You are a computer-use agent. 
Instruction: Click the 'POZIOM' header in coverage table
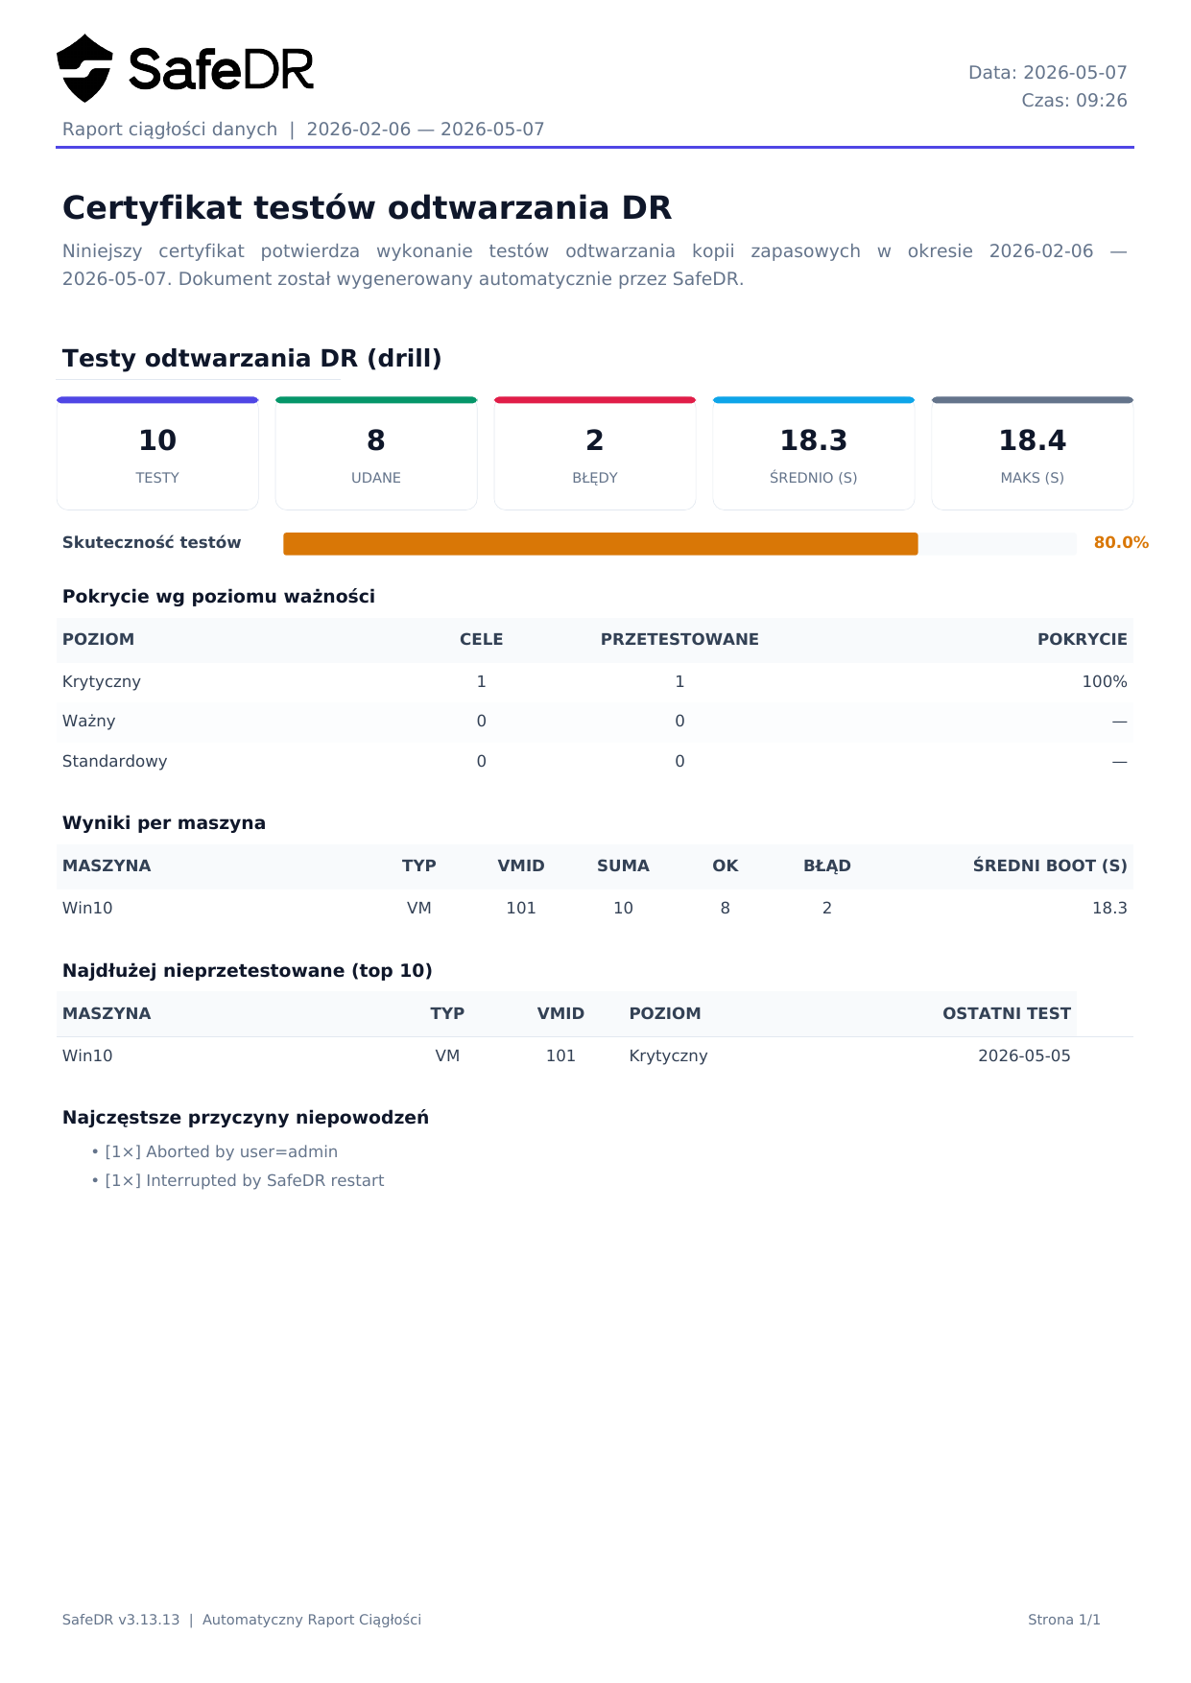click(x=98, y=640)
